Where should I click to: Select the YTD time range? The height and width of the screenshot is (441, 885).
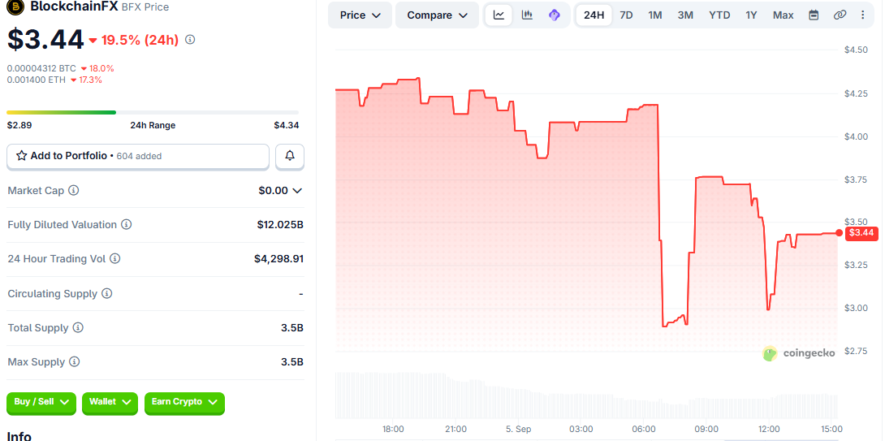click(719, 15)
